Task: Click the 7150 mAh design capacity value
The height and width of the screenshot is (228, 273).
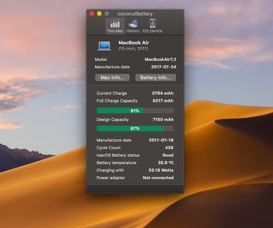Action: click(x=163, y=120)
